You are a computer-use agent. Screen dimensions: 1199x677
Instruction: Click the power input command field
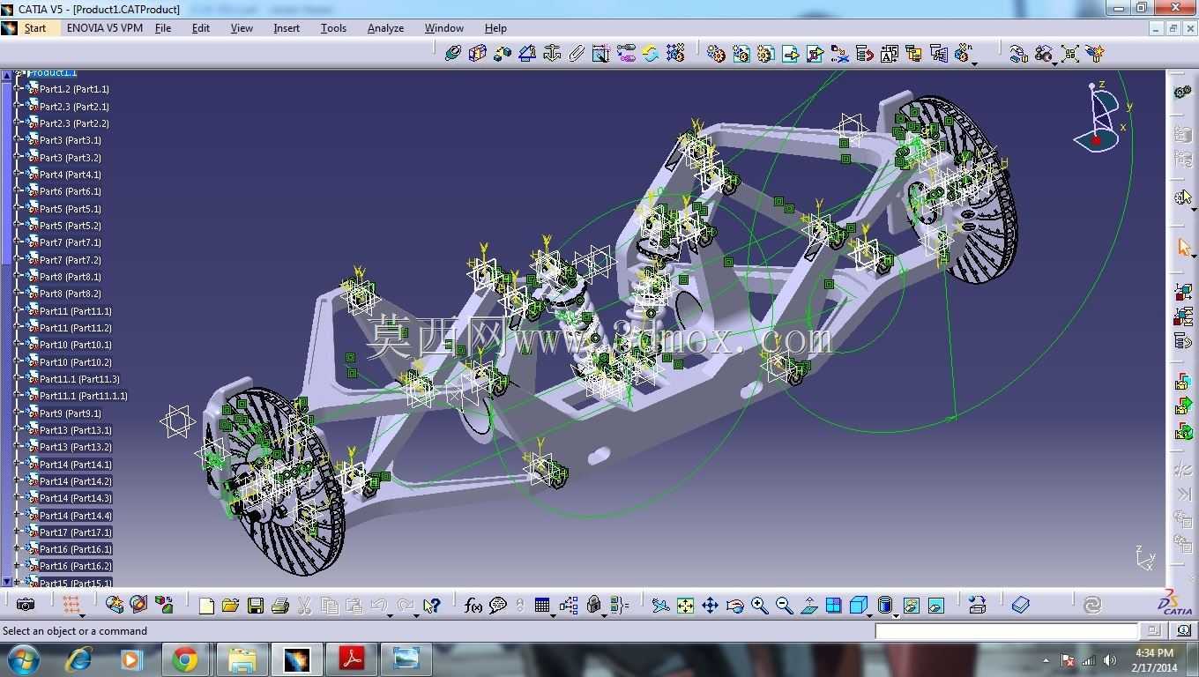pos(1007,631)
